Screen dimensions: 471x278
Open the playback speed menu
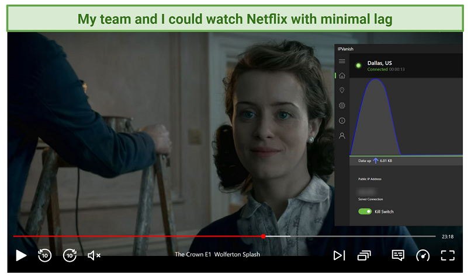[x=422, y=255]
